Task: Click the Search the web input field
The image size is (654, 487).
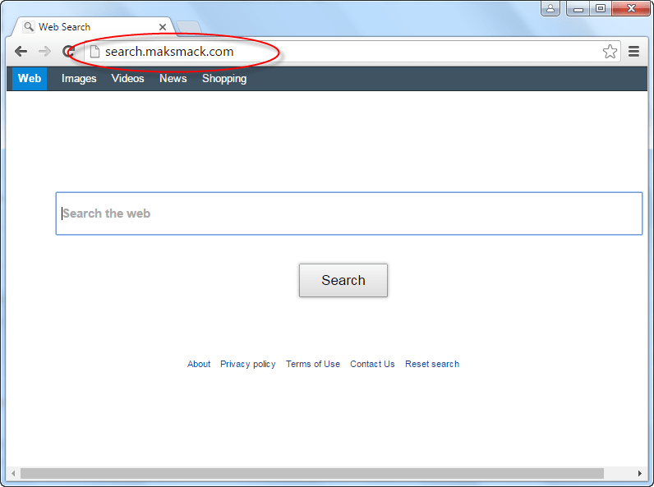Action: click(x=349, y=214)
